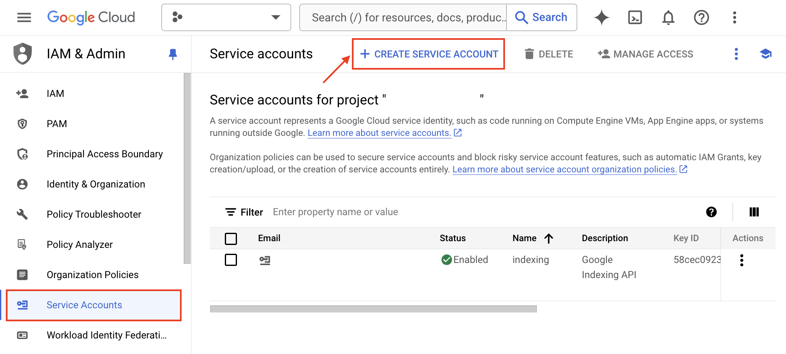The image size is (786, 354).
Task: Open Identity & Organization sidebar item
Action: point(96,184)
